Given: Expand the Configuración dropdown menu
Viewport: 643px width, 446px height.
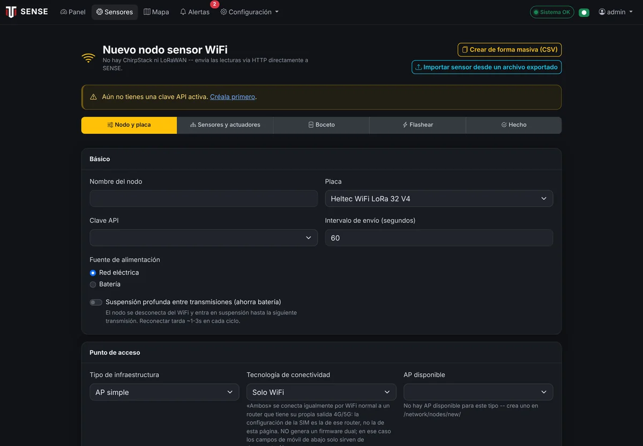Looking at the screenshot, I should pos(250,12).
